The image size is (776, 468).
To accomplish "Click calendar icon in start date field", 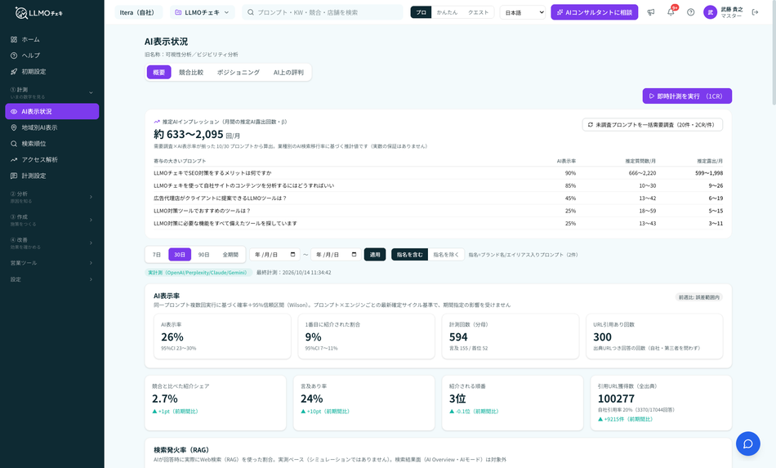I will coord(293,254).
